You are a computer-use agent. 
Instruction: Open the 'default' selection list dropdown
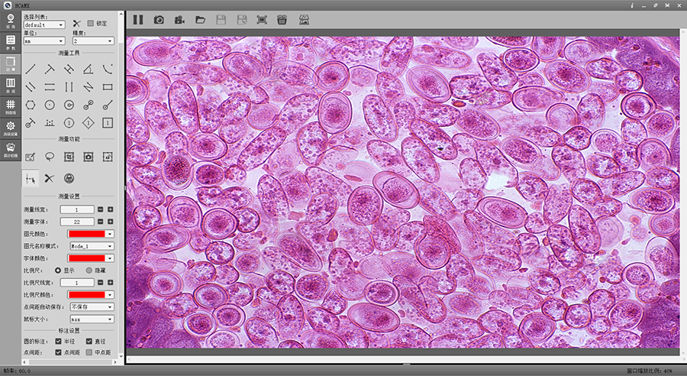(x=44, y=25)
